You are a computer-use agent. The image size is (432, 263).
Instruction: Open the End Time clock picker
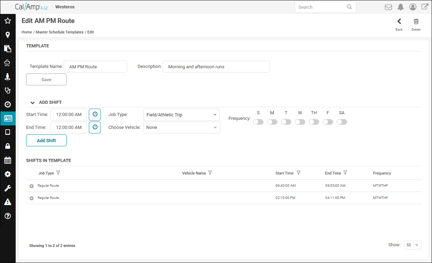click(95, 127)
